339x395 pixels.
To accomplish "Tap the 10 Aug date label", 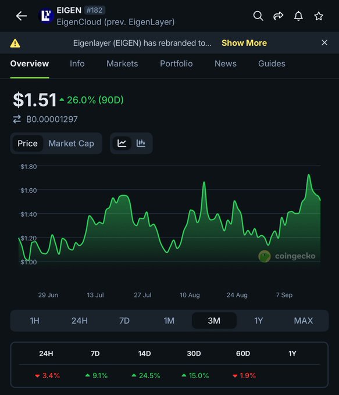I will click(190, 295).
